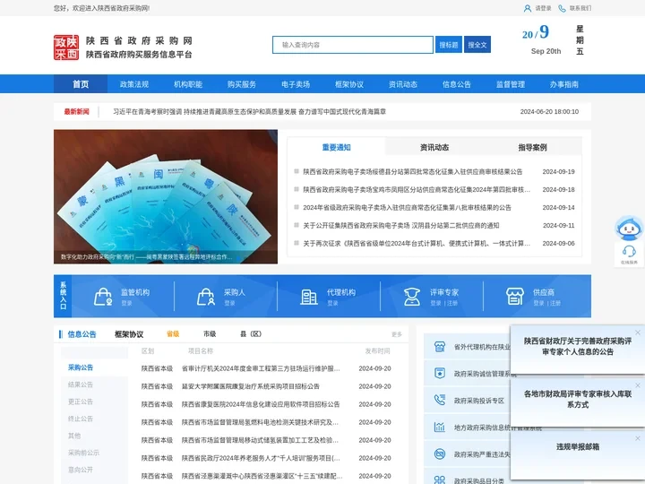The width and height of the screenshot is (645, 484).
Task: Switch to 指导案例 tab
Action: pos(533,147)
